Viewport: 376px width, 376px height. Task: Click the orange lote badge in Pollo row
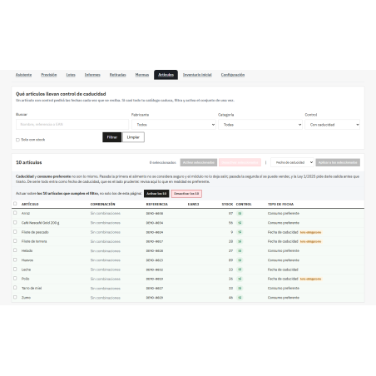[311, 279]
